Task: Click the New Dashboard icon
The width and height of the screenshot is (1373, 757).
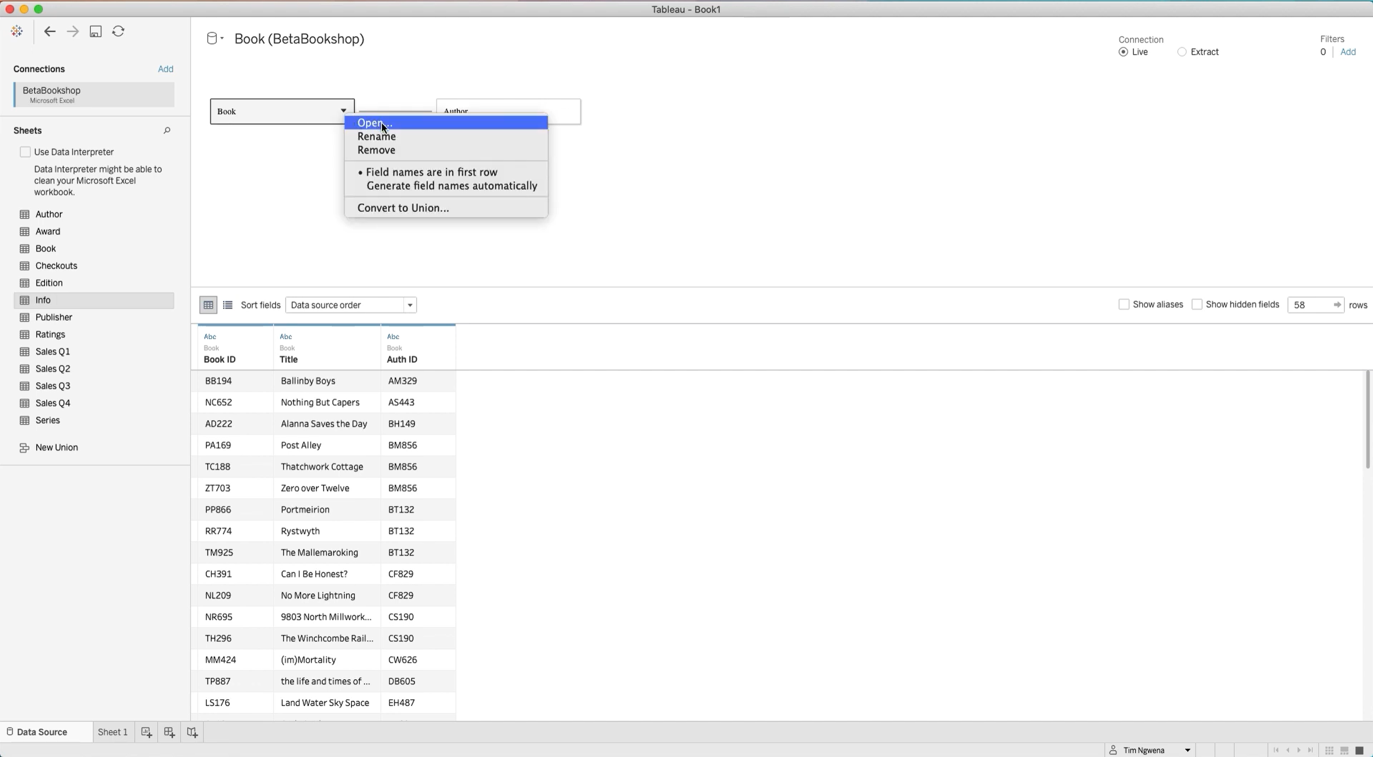Action: click(x=170, y=732)
